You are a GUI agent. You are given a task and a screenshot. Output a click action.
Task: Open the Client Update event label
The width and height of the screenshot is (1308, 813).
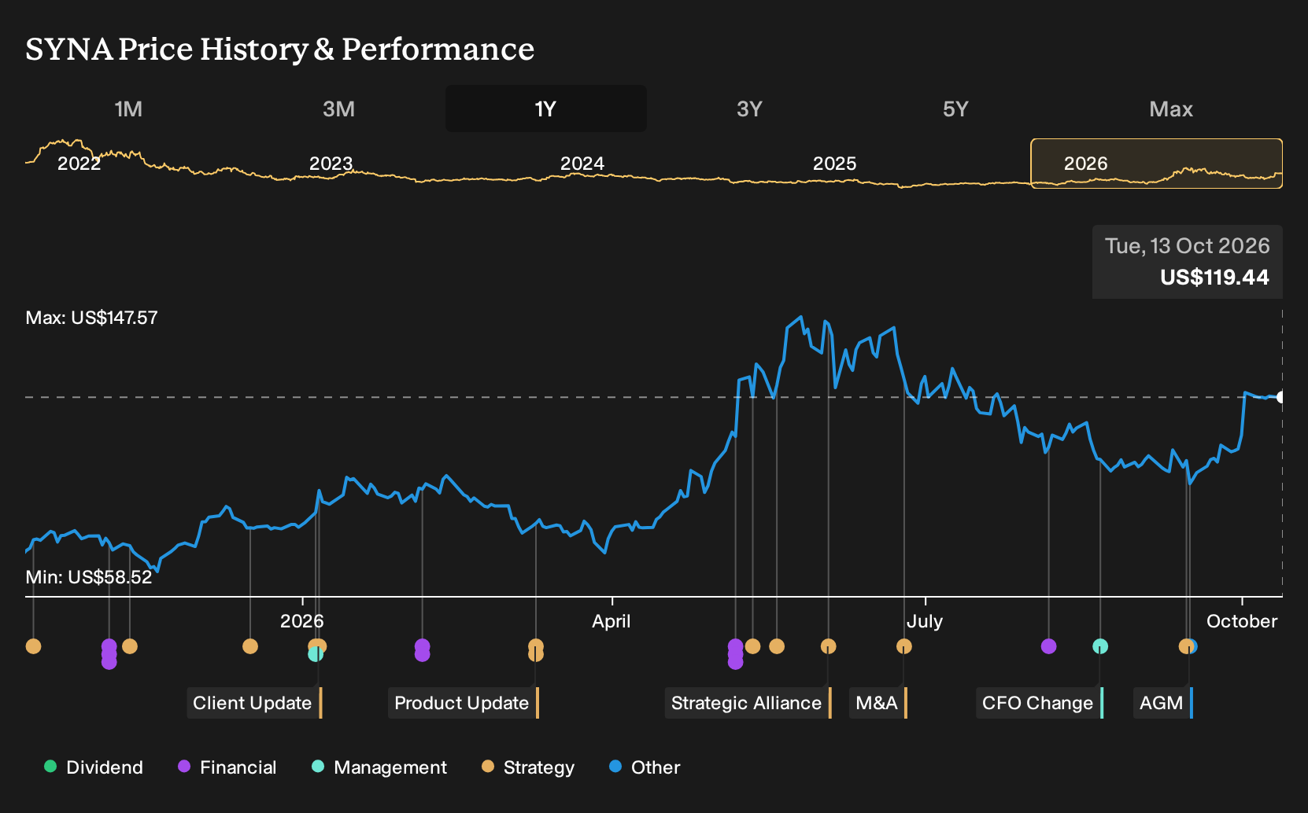click(x=254, y=703)
